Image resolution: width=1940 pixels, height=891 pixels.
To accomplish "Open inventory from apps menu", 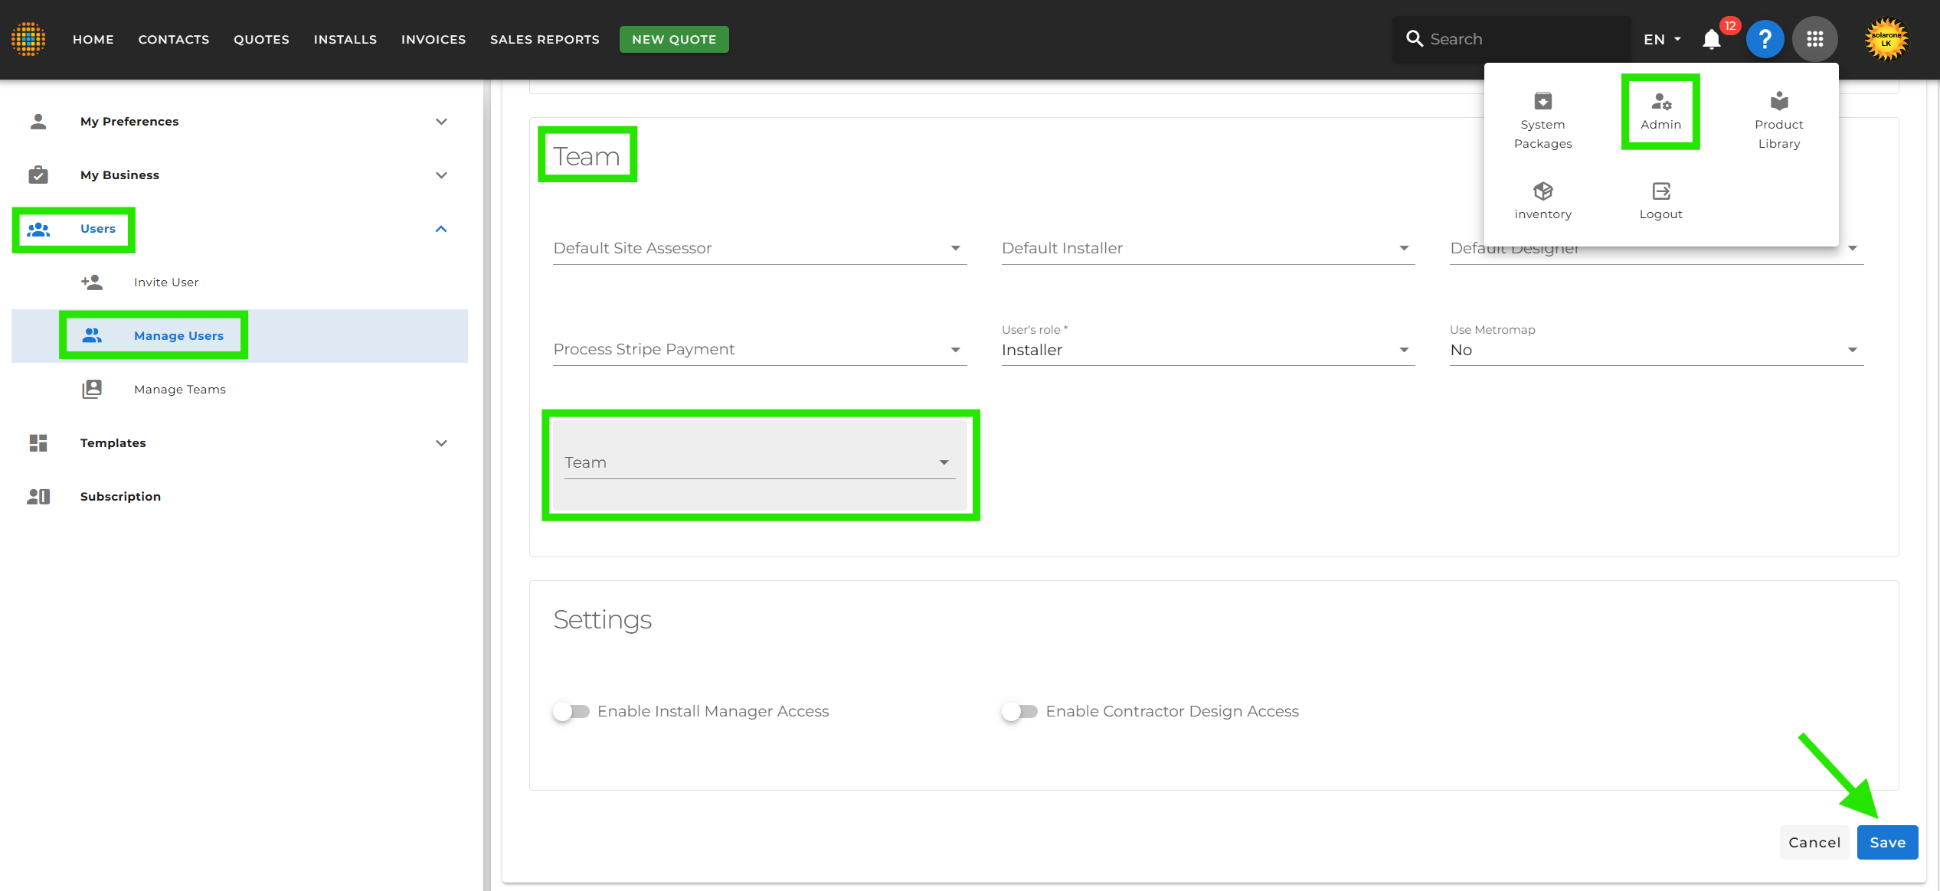I will pos(1543,201).
